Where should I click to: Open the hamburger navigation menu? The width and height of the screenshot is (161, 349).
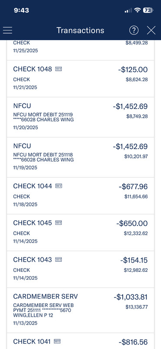click(7, 30)
